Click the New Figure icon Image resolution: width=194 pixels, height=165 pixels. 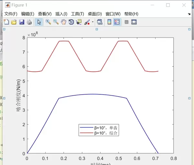click(6, 22)
